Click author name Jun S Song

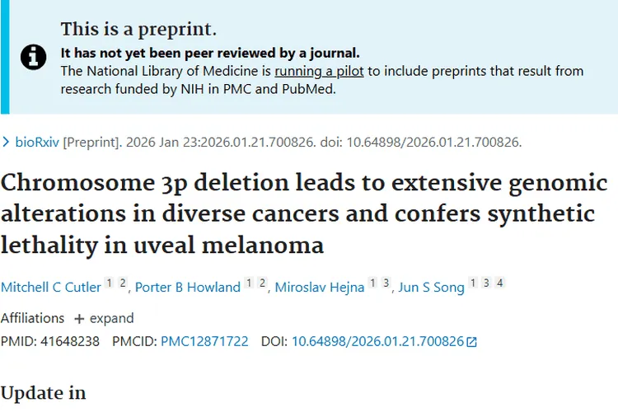pyautogui.click(x=430, y=287)
